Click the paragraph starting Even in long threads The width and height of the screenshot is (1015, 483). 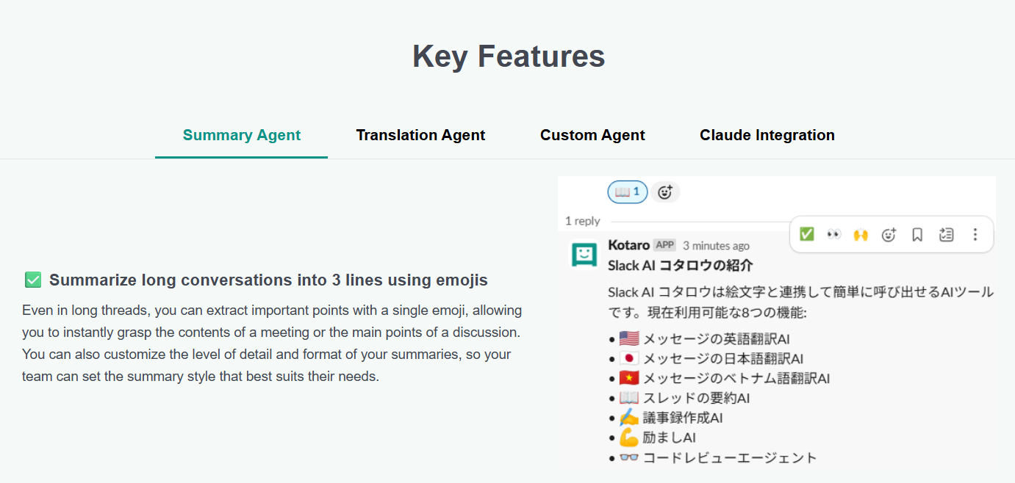pos(272,344)
